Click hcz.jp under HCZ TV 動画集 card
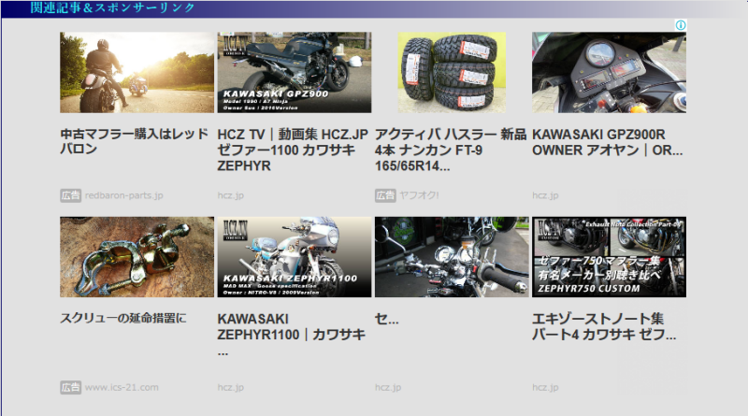Screen dimensions: 748x416 tap(231, 195)
